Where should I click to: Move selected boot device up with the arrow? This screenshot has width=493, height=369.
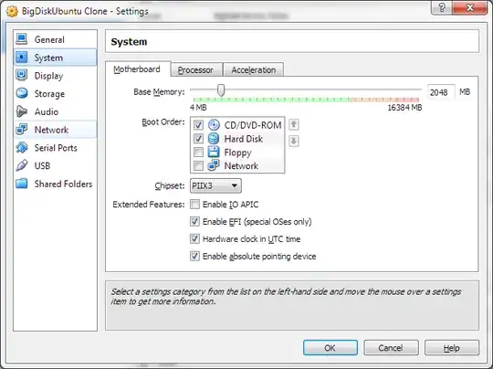coord(294,124)
